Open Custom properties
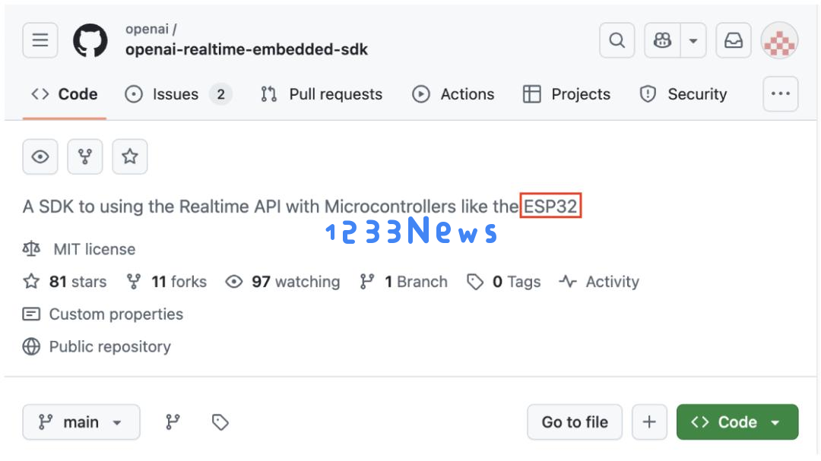Image resolution: width=821 pixels, height=461 pixels. [x=103, y=314]
